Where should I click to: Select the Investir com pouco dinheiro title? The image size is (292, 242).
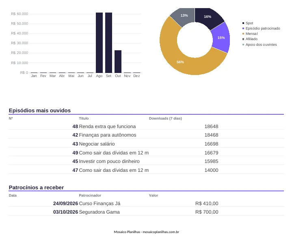click(x=109, y=161)
